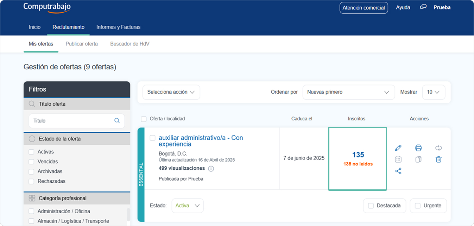Click the trash delete offer icon
474x226 pixels.
[x=438, y=159]
